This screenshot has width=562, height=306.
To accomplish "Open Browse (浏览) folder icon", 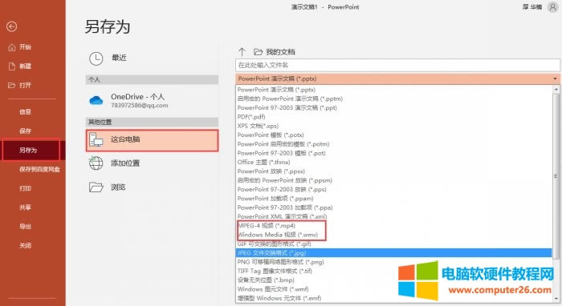I will coord(96,187).
